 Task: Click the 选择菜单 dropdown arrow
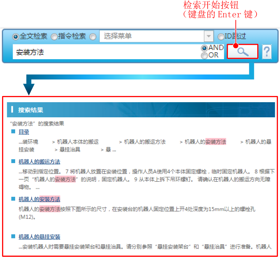[208, 36]
